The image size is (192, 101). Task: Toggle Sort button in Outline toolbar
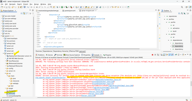click(x=182, y=13)
